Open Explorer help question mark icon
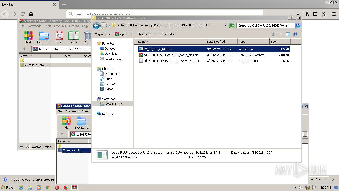This screenshot has height=191, width=339. (295, 34)
